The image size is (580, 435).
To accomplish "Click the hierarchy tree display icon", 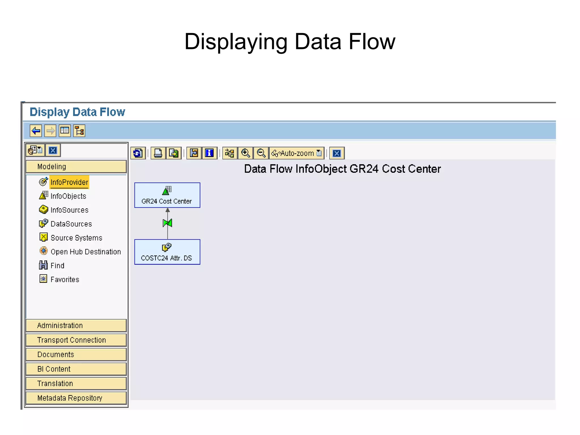I will click(79, 131).
